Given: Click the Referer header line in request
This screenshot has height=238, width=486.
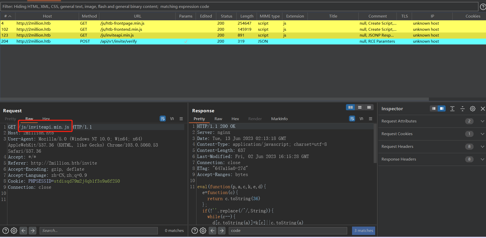Looking at the screenshot, I should click(52, 163).
